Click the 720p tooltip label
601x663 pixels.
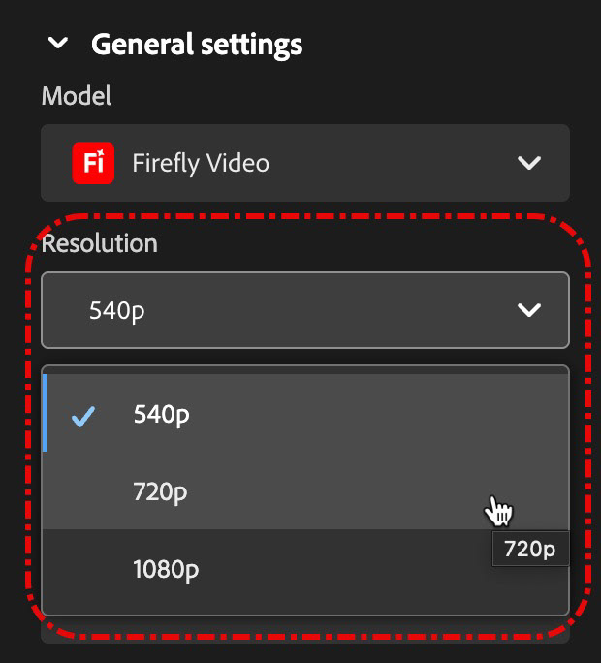530,549
